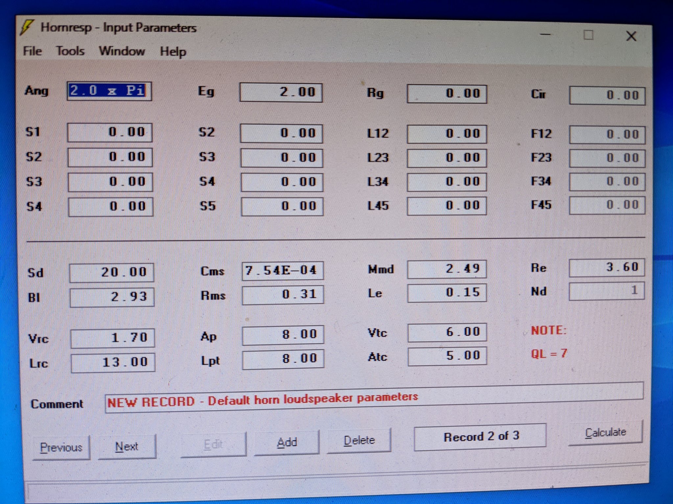The width and height of the screenshot is (673, 504).
Task: Click the F12 input field
Action: point(607,135)
